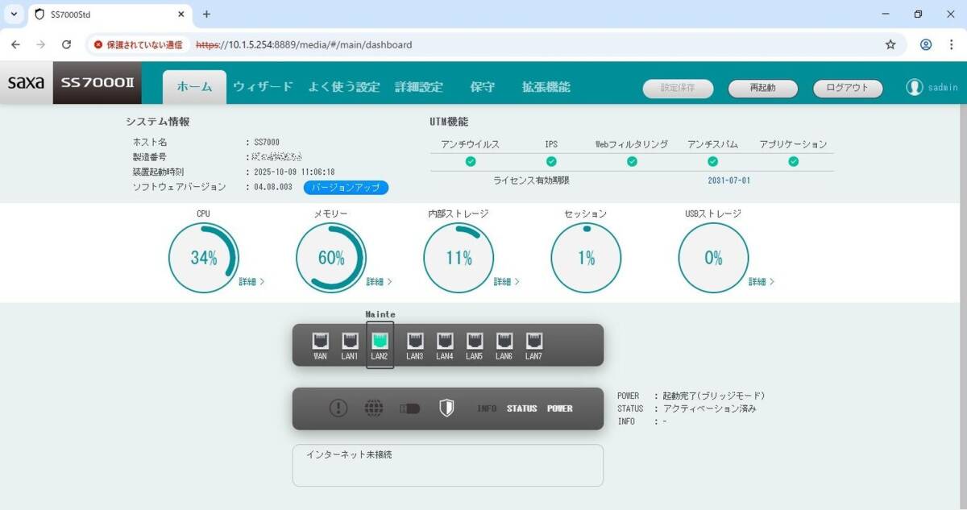Open the search tabs dropdown arrow
The height and width of the screenshot is (510, 967).
(x=14, y=15)
